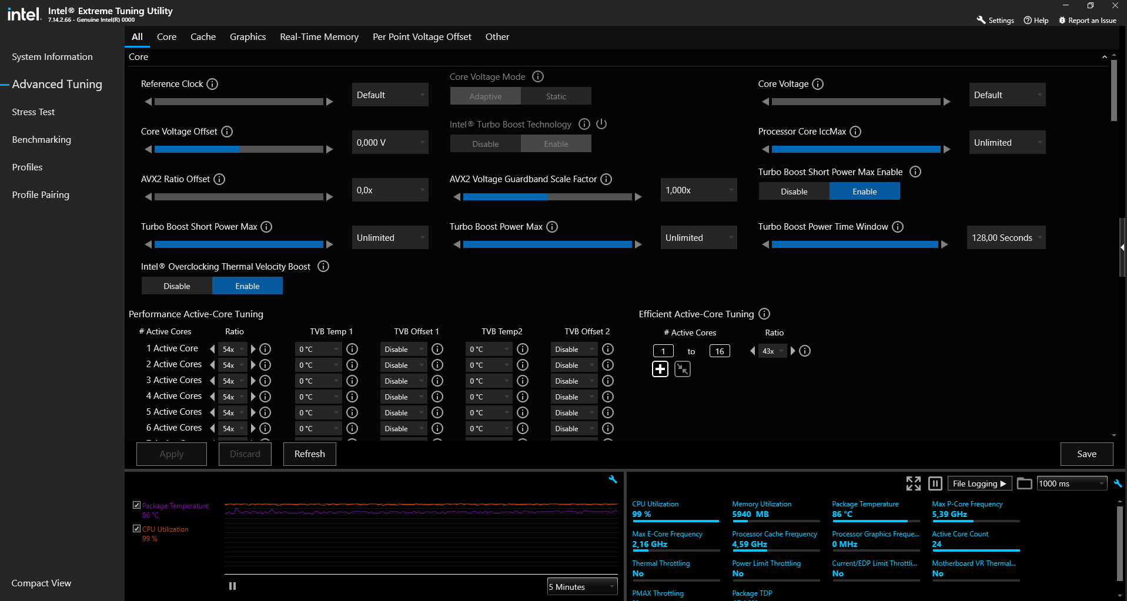Adjust the Core Voltage Offset slider
The width and height of the screenshot is (1127, 601).
[239, 149]
